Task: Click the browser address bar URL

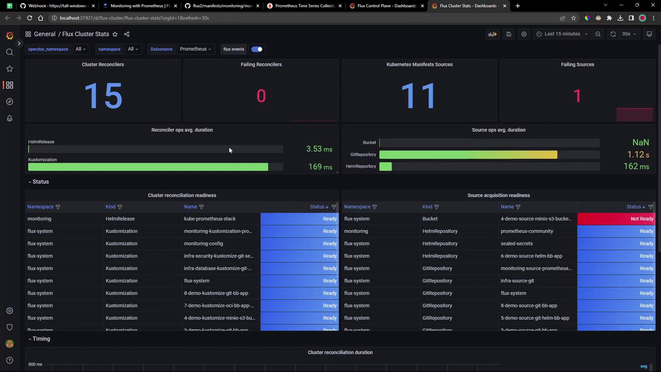Action: coord(134,18)
